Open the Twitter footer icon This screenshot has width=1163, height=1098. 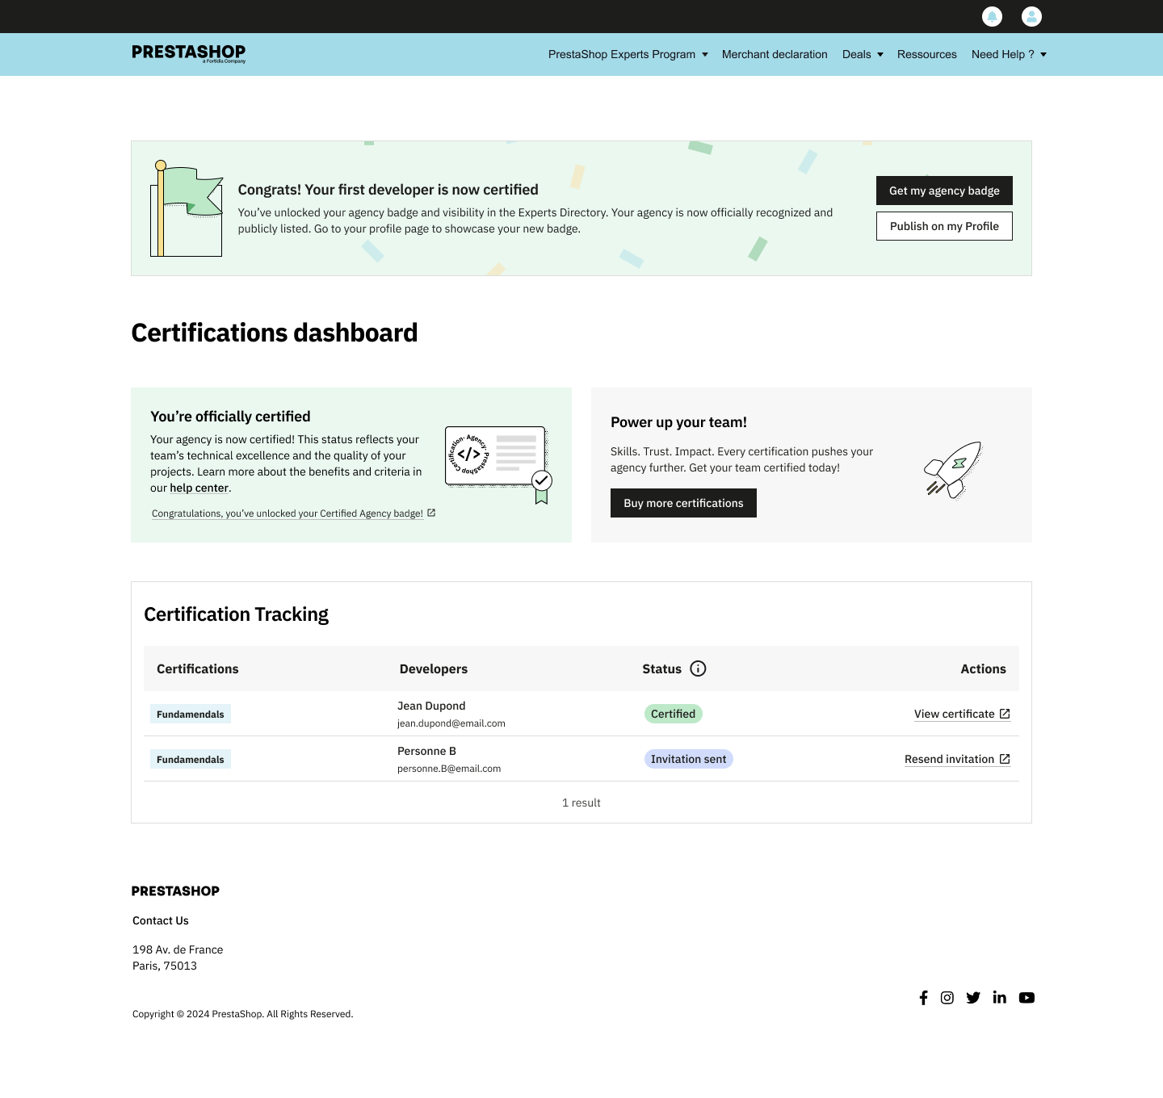click(973, 998)
